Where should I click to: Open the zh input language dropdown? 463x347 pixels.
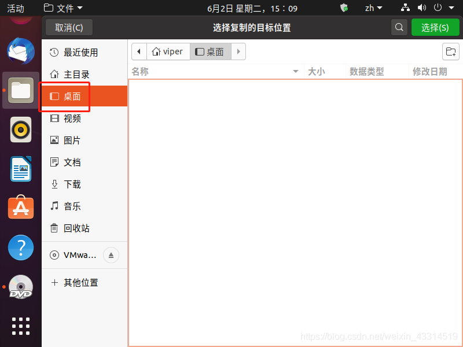[x=373, y=8]
